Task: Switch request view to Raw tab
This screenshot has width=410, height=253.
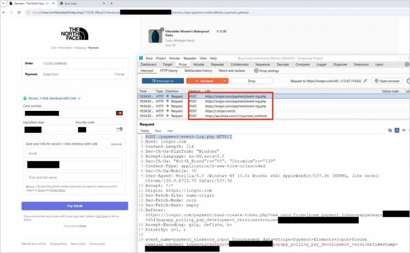Action: (158, 131)
